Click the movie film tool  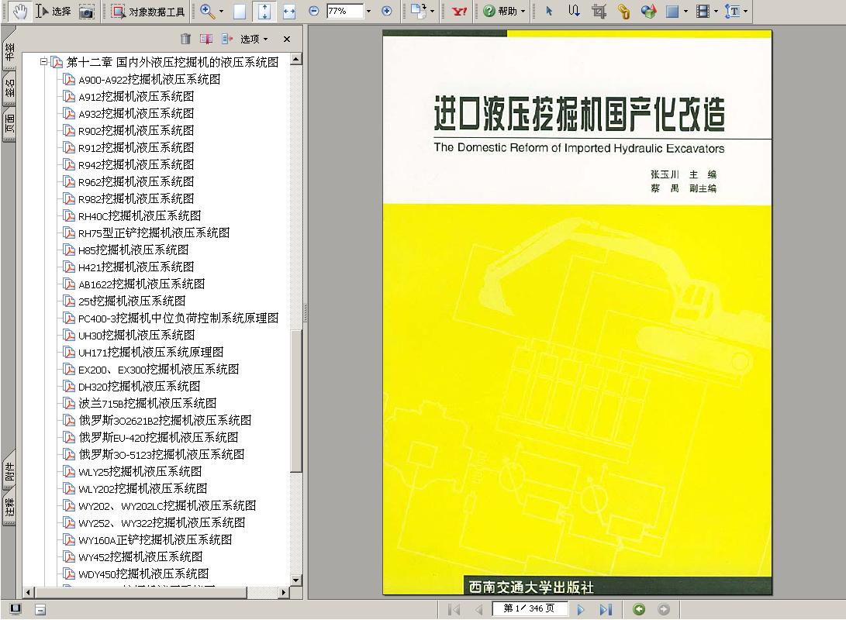[x=703, y=12]
